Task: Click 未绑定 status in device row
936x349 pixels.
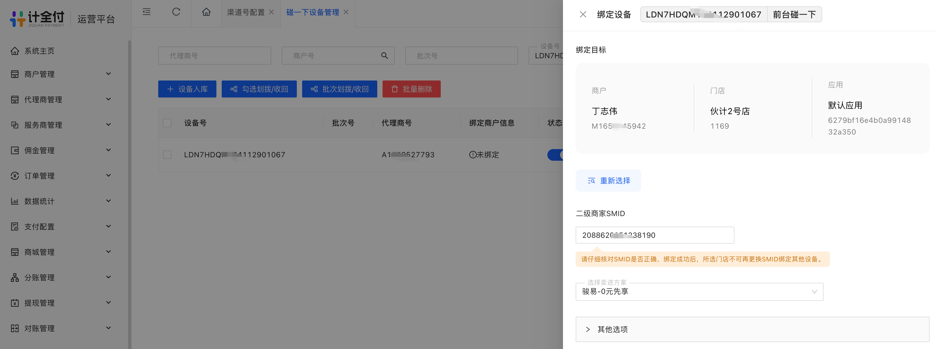Action: click(484, 155)
